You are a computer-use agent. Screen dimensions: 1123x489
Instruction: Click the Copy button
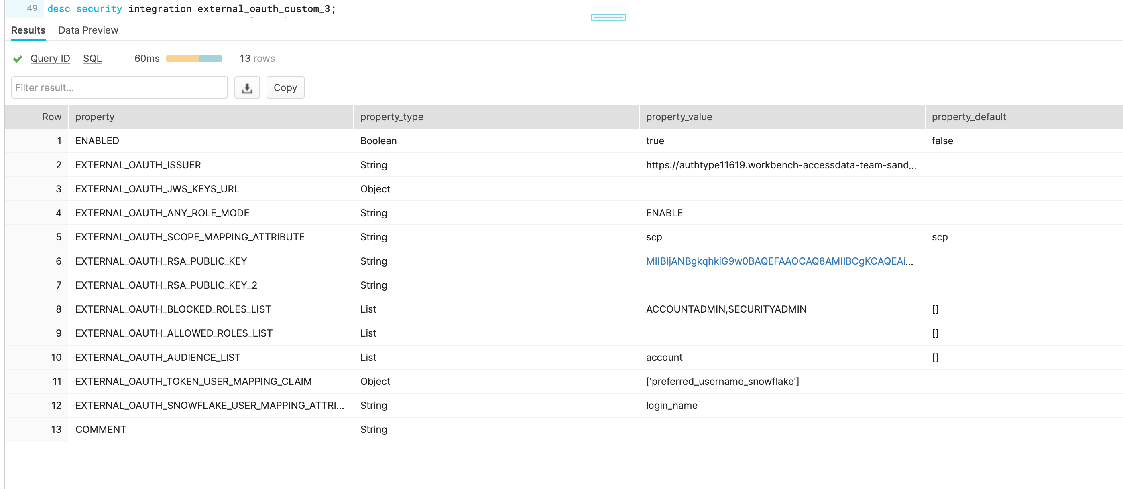[x=285, y=87]
